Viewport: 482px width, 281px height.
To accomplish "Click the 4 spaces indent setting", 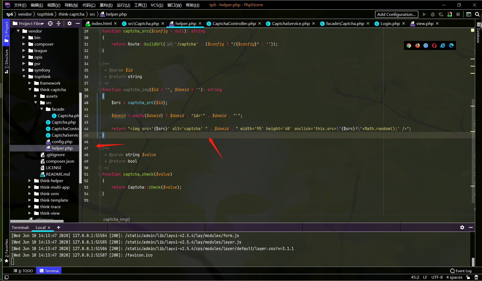I will [x=454, y=277].
